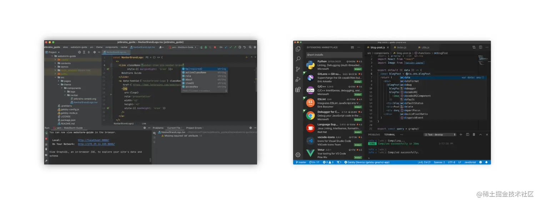540x204 pixels.
Task: Select Project Errors tab in WebStorm
Action: (x=195, y=128)
